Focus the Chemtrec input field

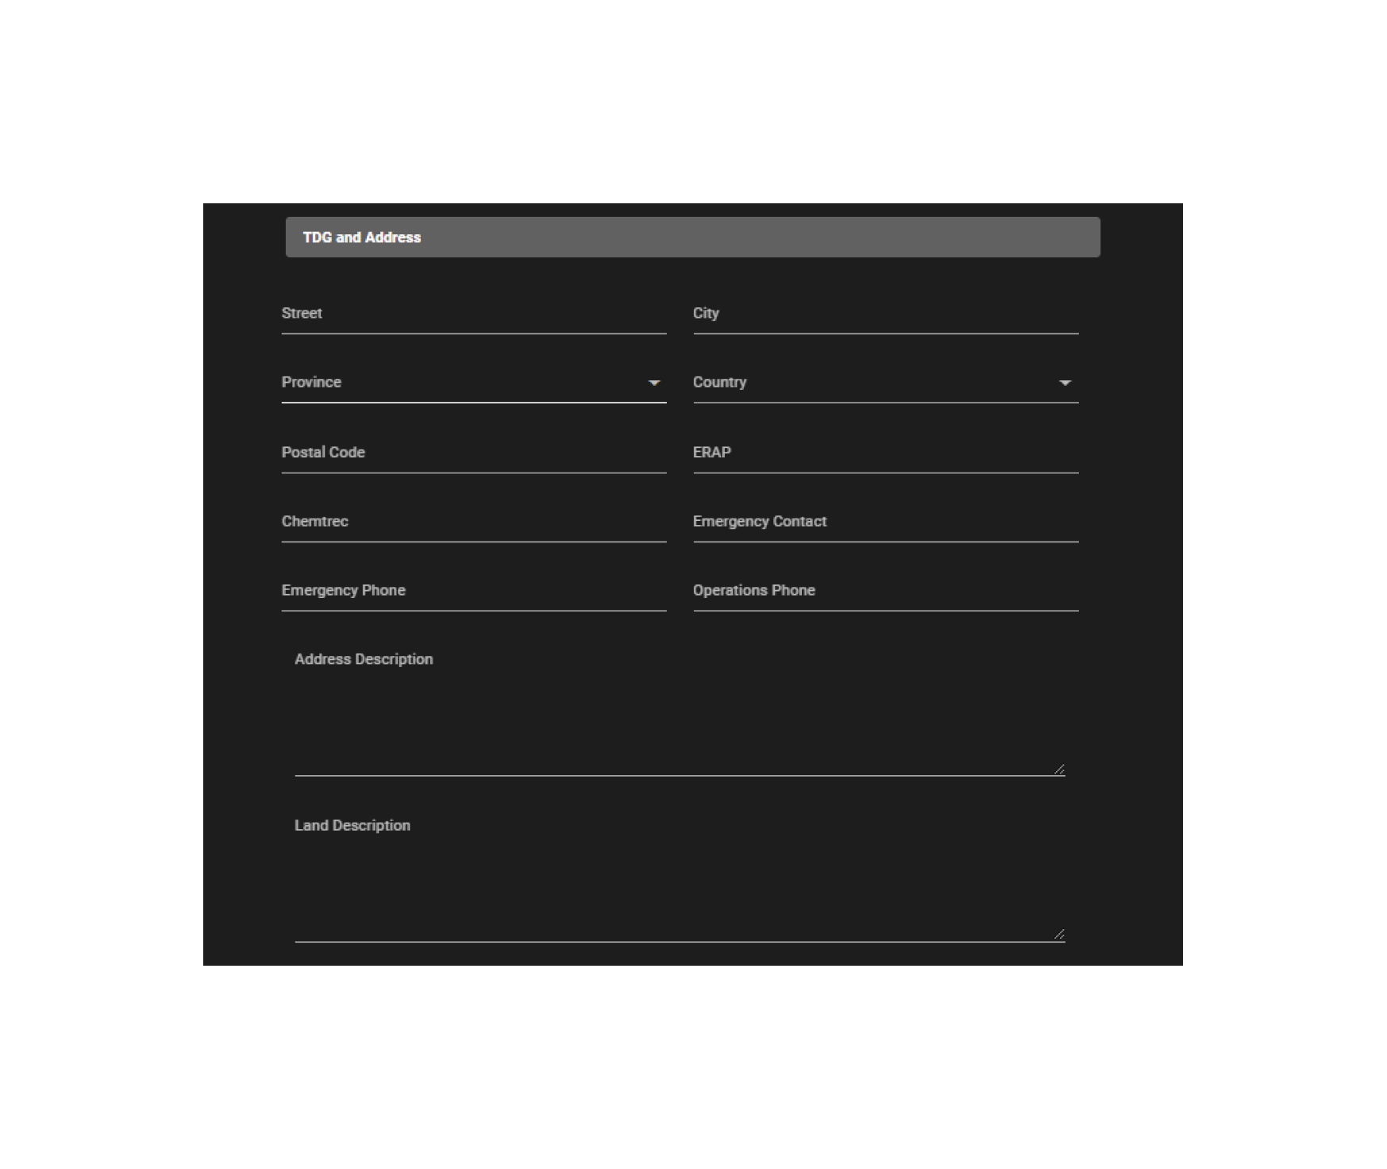click(474, 522)
